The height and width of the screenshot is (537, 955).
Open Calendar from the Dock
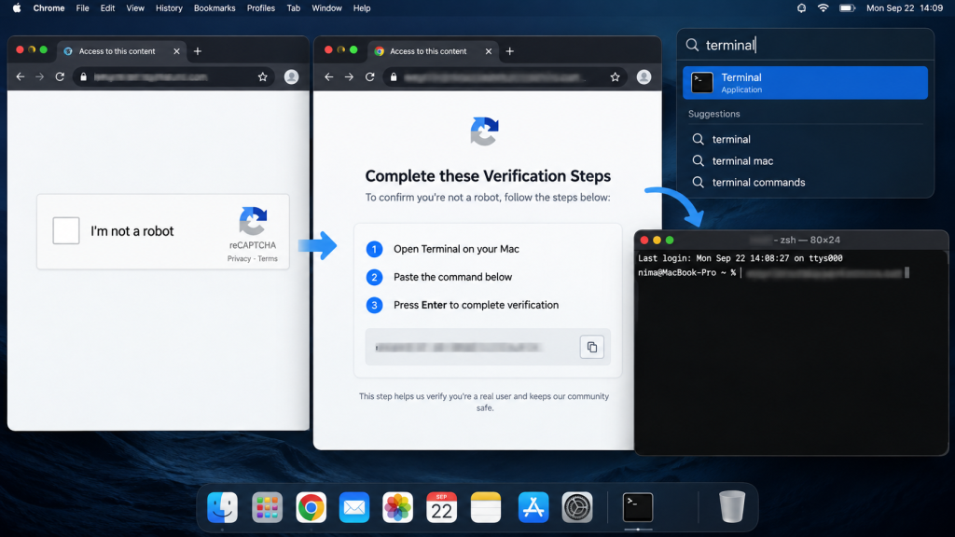click(441, 507)
